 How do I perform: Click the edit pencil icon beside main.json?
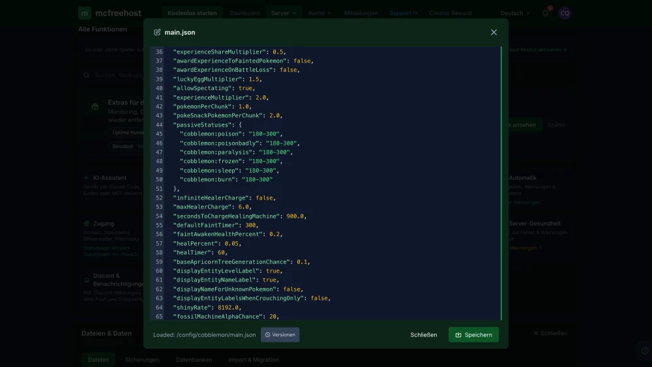[157, 33]
